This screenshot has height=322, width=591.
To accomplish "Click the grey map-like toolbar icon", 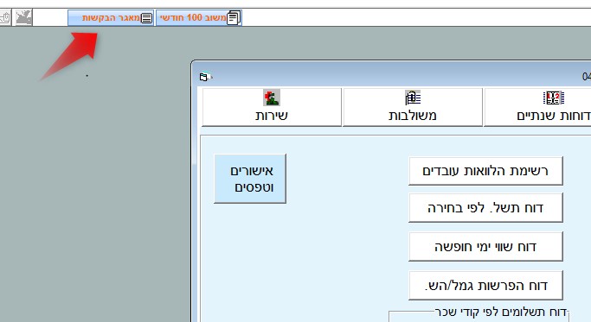I will (23, 17).
